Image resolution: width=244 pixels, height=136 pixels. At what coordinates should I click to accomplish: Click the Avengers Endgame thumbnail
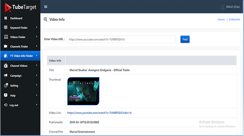pos(83,91)
